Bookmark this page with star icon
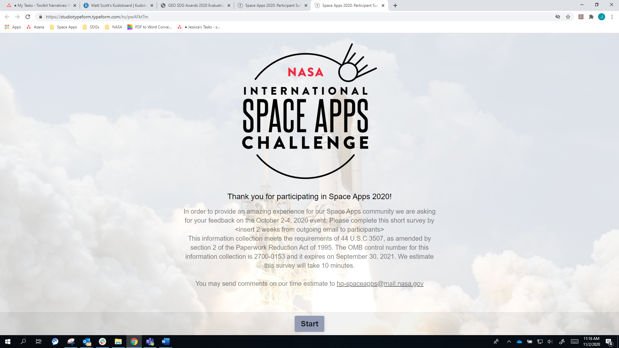The width and height of the screenshot is (619, 348). coord(568,17)
